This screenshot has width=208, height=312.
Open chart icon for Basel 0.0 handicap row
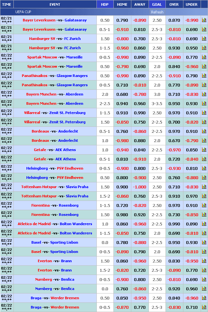tap(204, 242)
